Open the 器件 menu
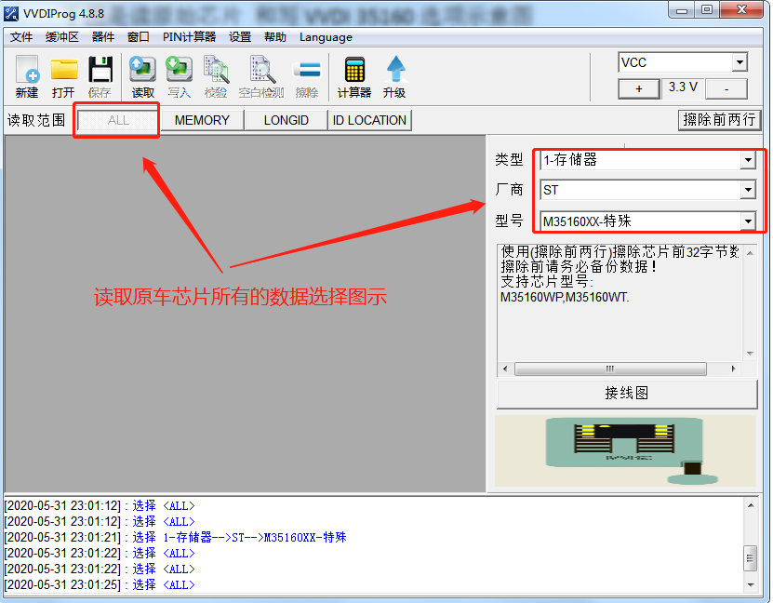 [103, 37]
